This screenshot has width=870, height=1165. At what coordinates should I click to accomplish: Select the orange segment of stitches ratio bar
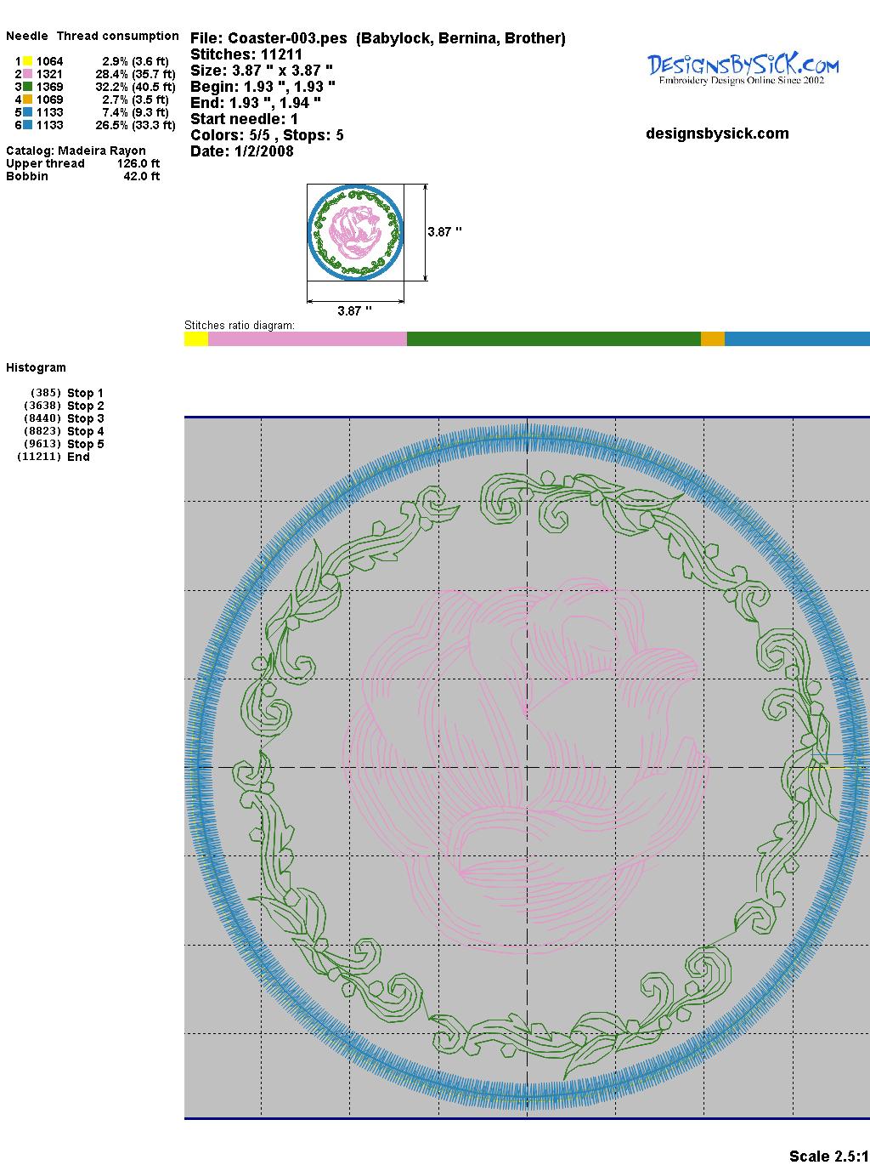tap(712, 339)
